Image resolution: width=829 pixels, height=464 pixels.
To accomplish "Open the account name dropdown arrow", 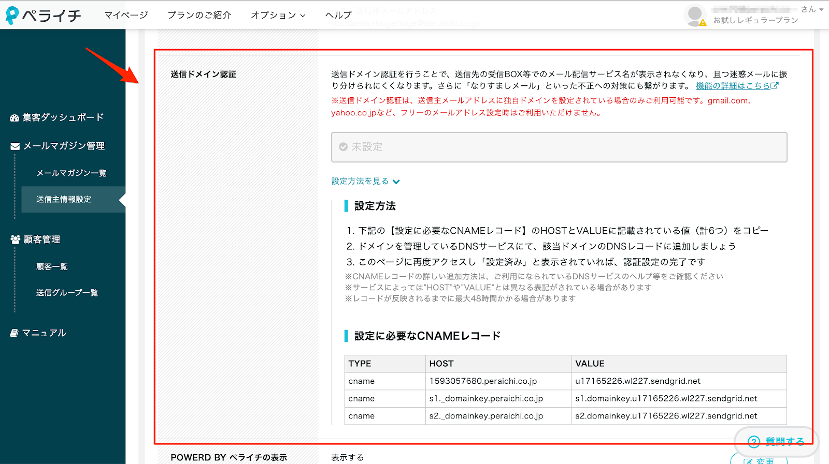I will pos(821,9).
